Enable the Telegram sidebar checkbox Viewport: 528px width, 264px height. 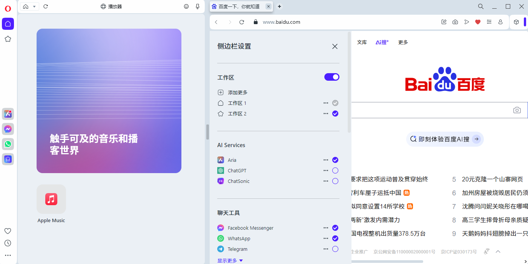(x=335, y=249)
